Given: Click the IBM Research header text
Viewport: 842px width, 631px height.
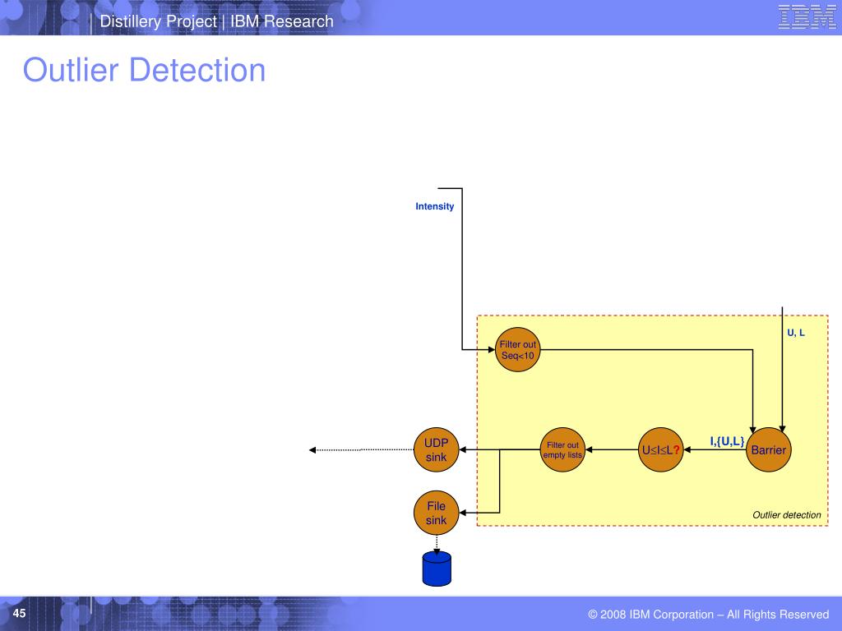Looking at the screenshot, I should click(x=282, y=21).
